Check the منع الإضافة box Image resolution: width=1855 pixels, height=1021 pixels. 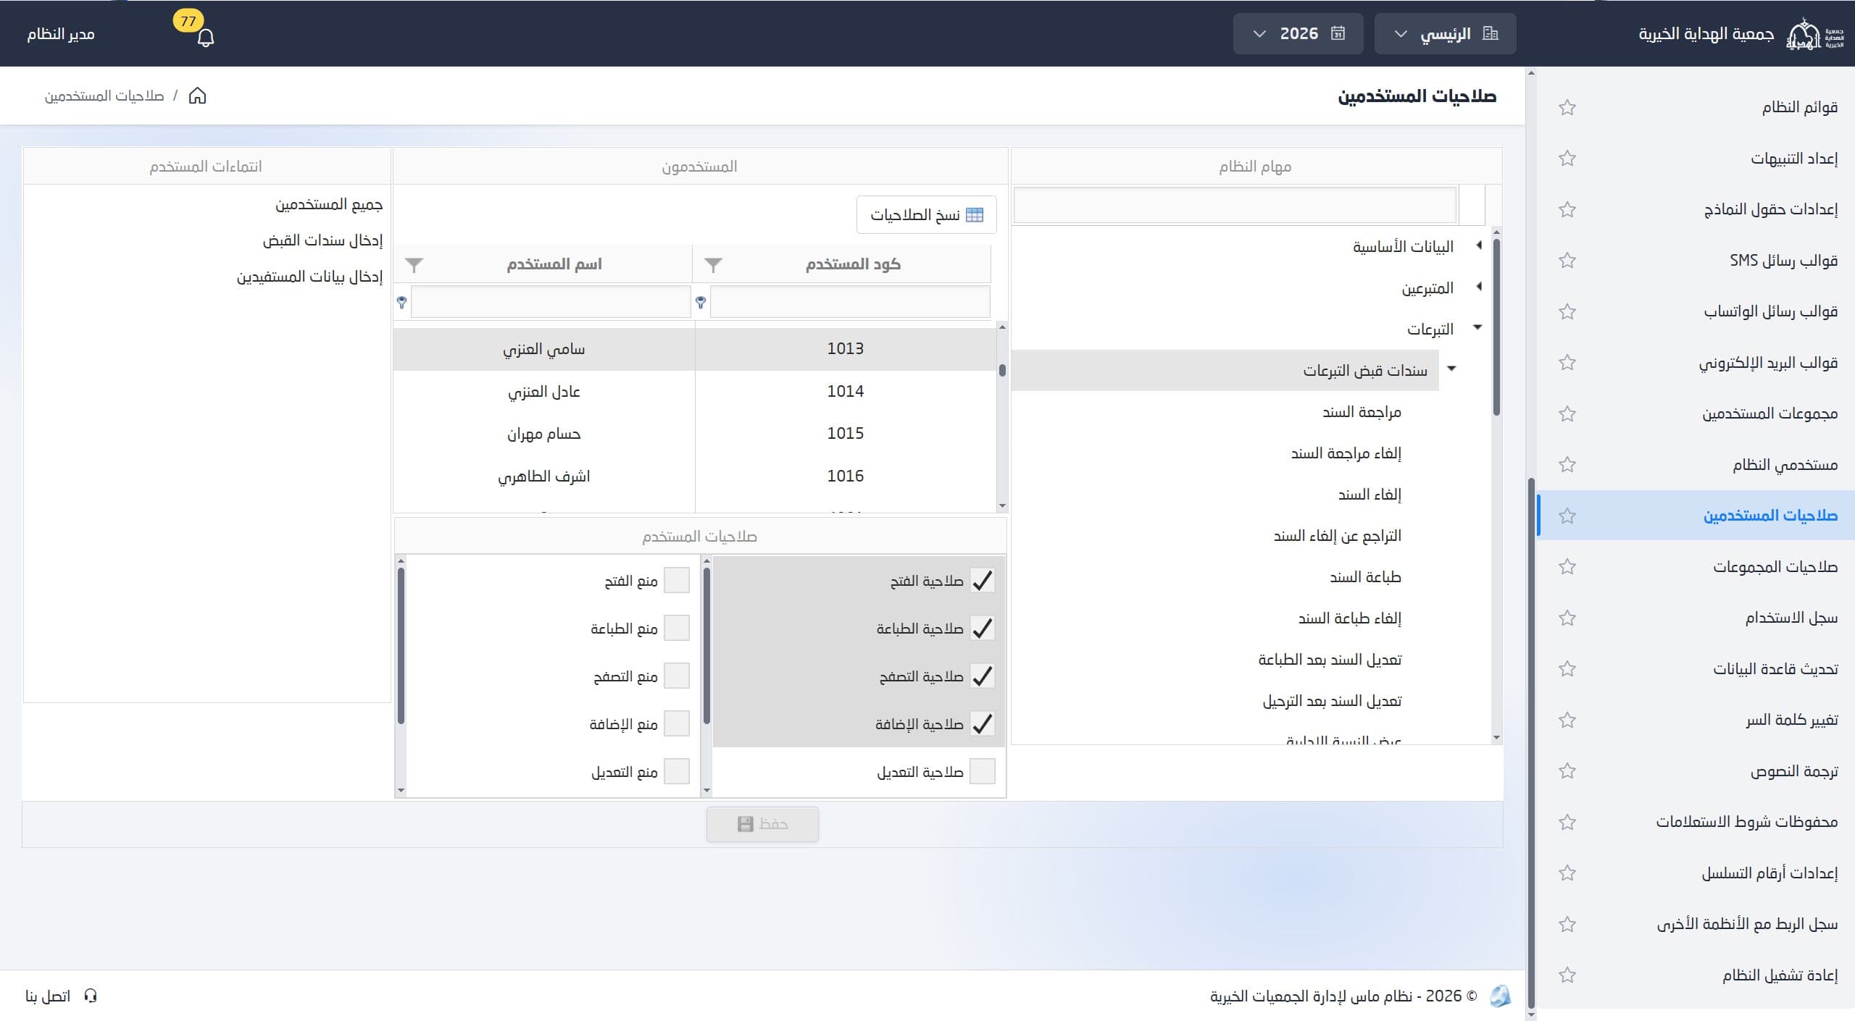coord(677,723)
